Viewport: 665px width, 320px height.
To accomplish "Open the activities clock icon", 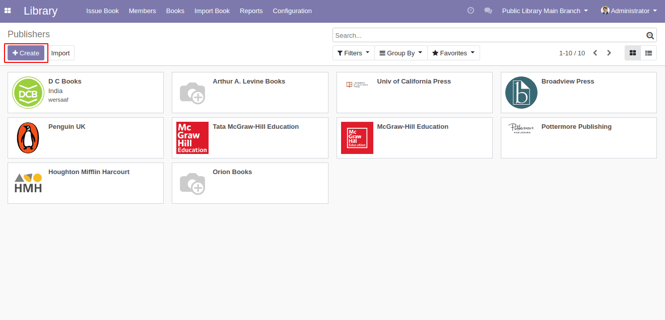I will pyautogui.click(x=471, y=11).
